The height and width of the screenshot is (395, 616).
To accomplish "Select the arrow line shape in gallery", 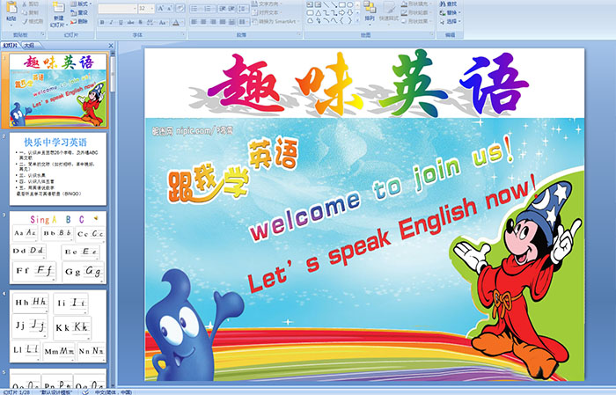I will [x=334, y=5].
